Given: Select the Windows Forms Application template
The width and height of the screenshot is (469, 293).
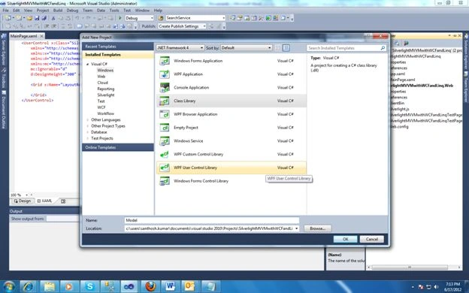Looking at the screenshot, I should 231,61.
